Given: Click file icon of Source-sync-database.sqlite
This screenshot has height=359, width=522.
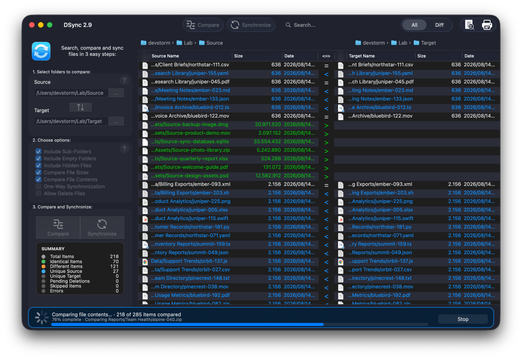Looking at the screenshot, I should point(145,142).
